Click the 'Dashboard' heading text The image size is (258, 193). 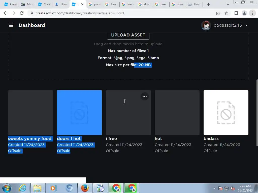32,25
